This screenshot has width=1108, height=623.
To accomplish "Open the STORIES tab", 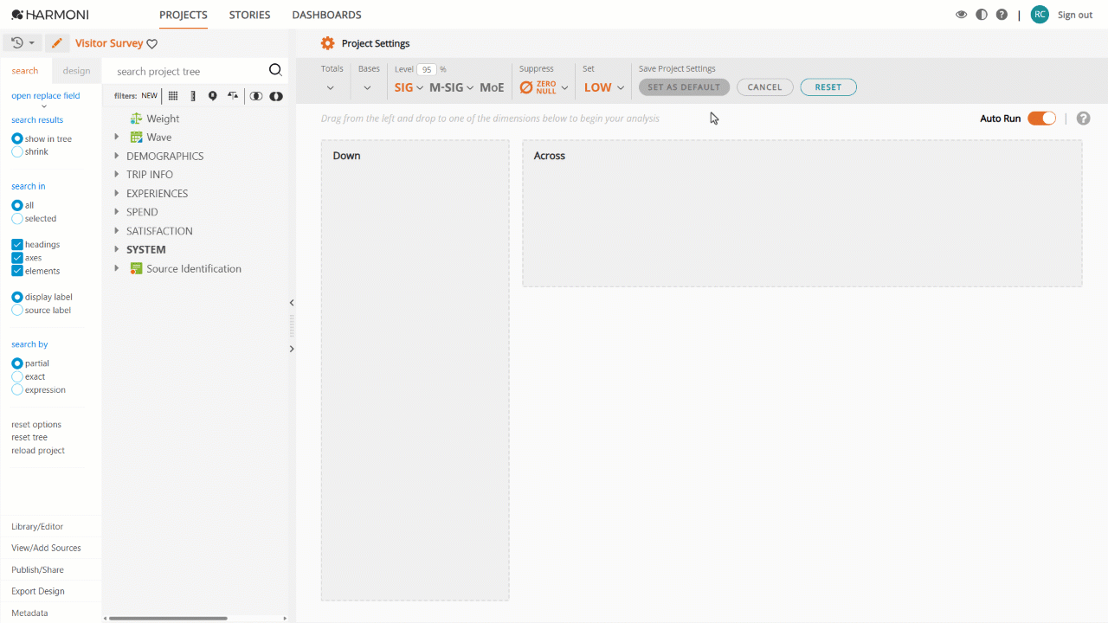I will click(249, 15).
